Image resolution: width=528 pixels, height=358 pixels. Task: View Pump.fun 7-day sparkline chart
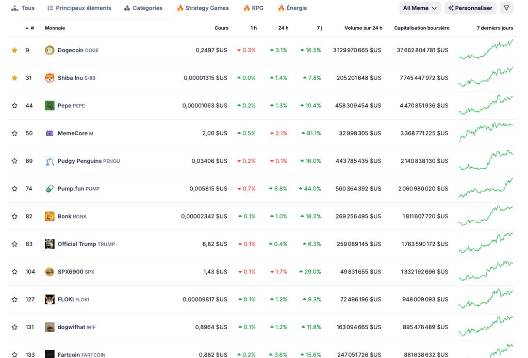coord(486,188)
